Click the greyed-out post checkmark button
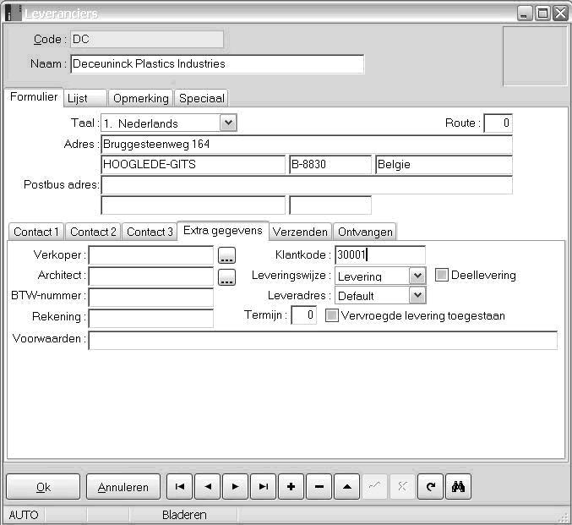Screen dimensions: 572x525 click(x=374, y=486)
